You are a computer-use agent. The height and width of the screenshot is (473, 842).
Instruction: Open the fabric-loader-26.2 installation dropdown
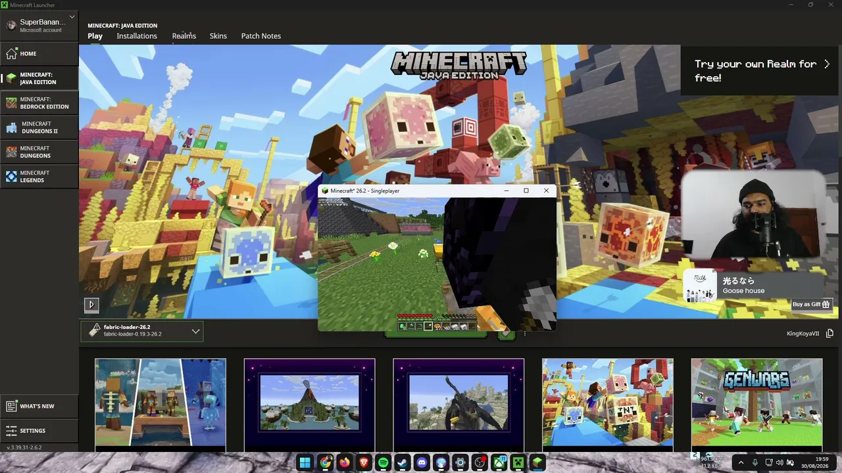tap(142, 330)
